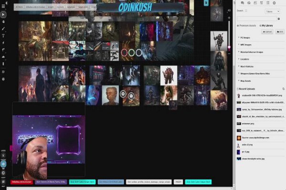Click the highlighted blue token layer icon
This screenshot has width=286, height=190.
(x=3, y=164)
